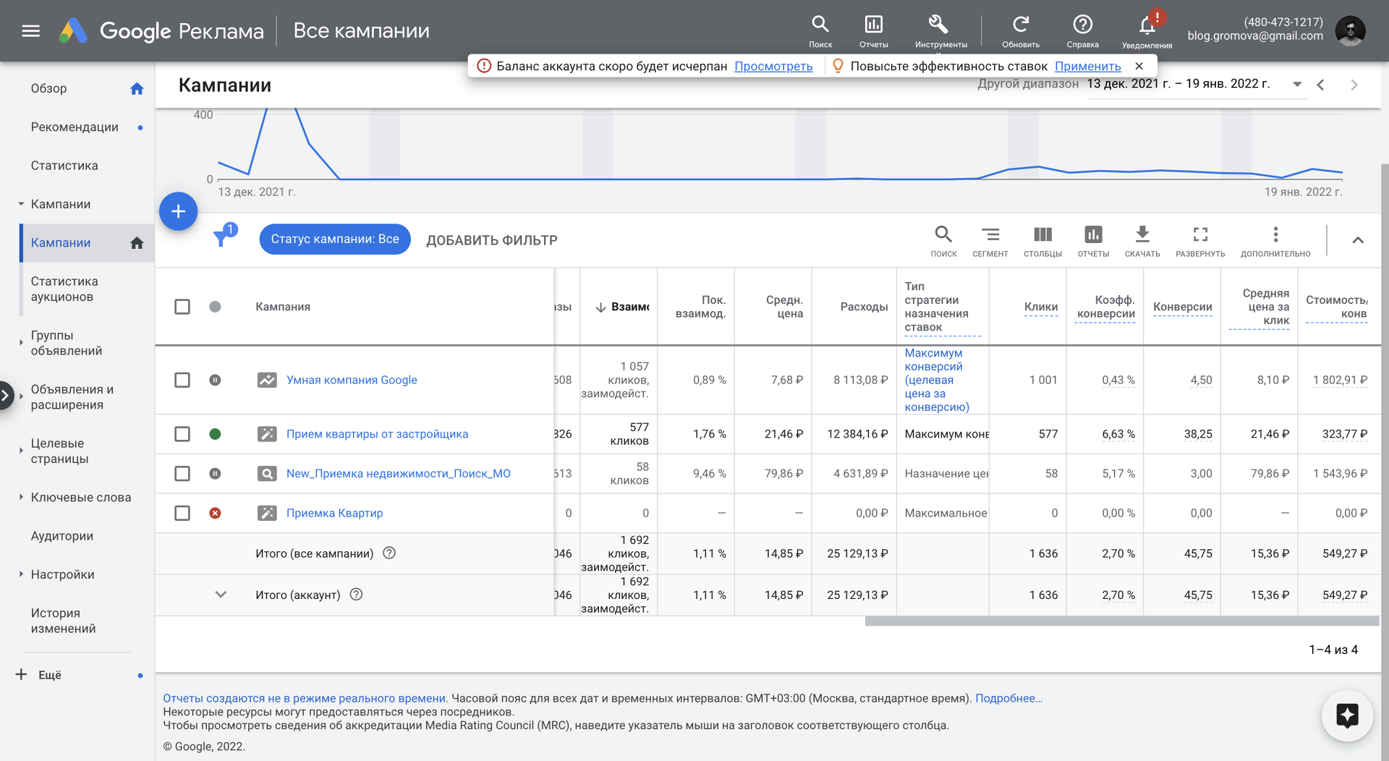The height and width of the screenshot is (761, 1389).
Task: Click paused status icon of Умная компания Google
Action: (215, 380)
